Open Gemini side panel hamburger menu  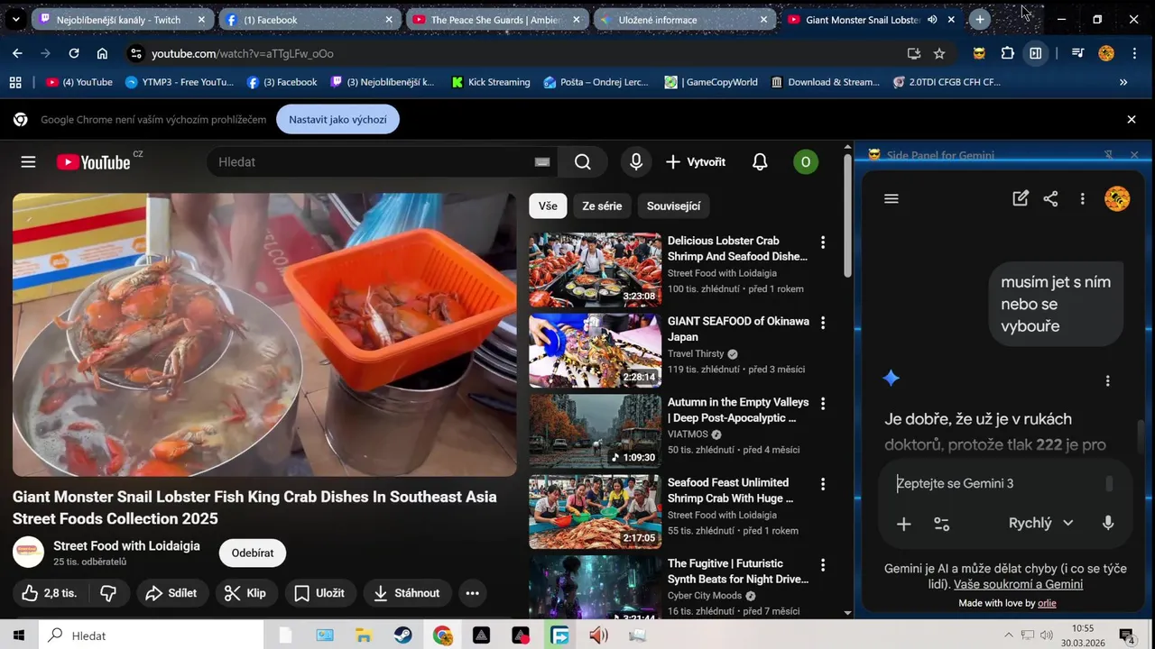pyautogui.click(x=892, y=199)
